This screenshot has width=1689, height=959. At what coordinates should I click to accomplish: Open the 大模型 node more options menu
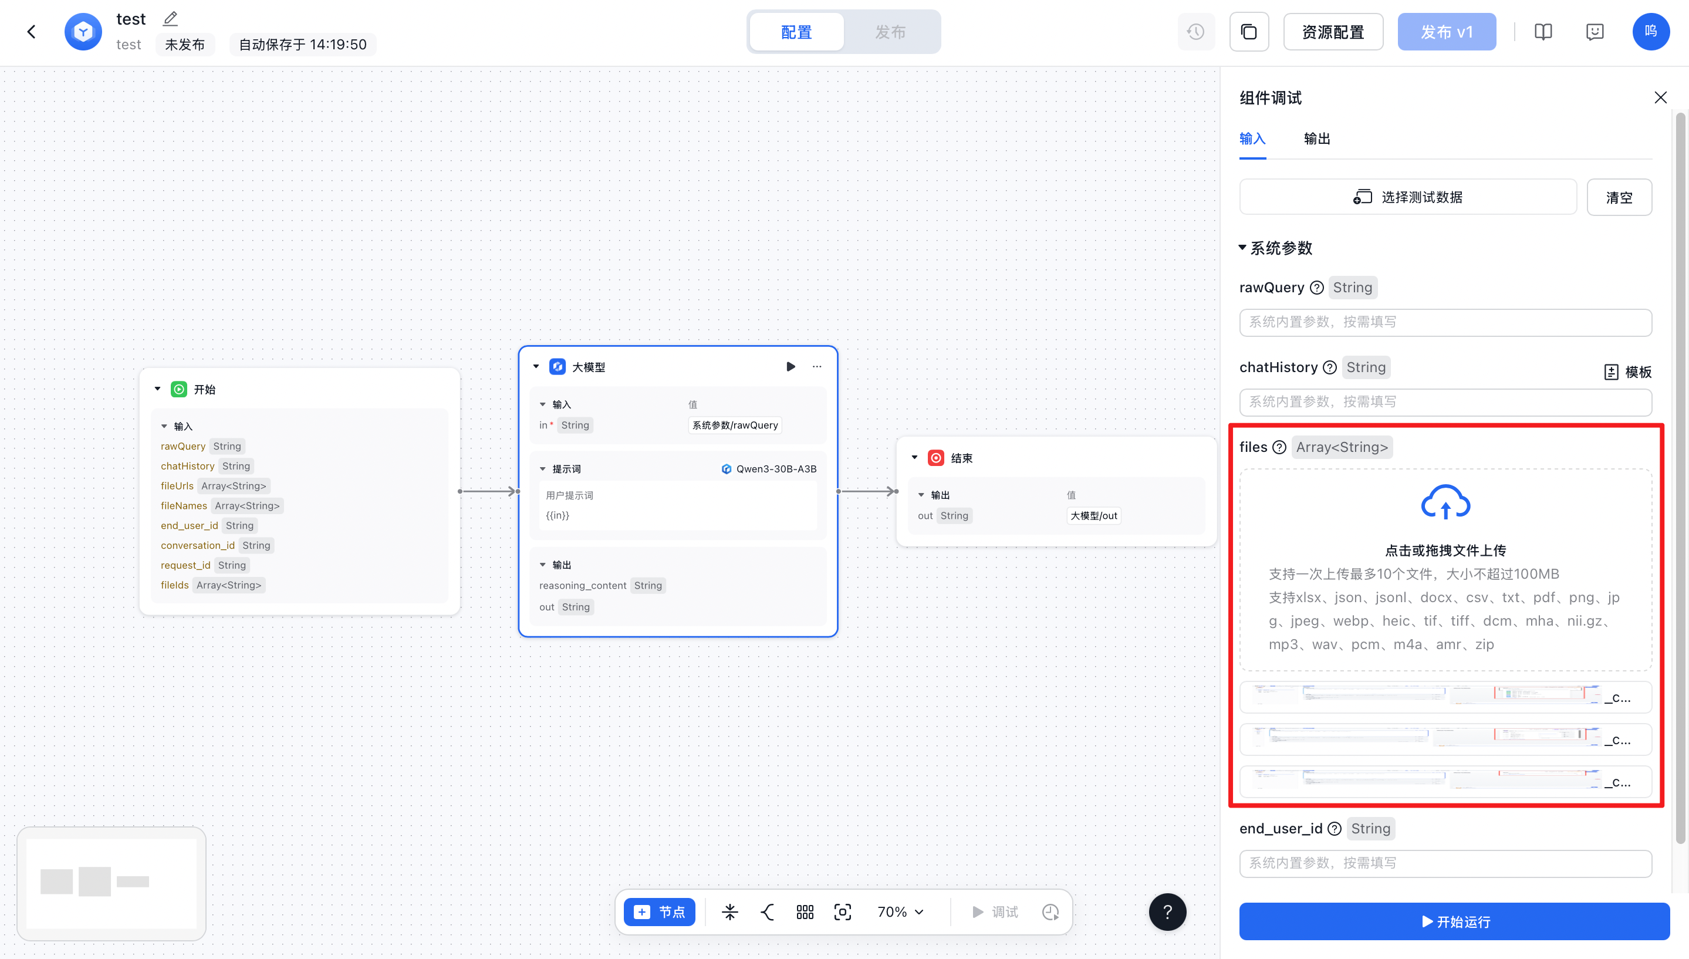point(816,367)
